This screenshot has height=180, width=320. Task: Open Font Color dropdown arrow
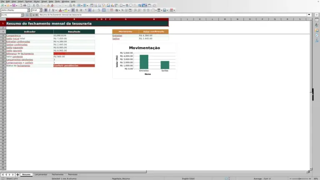(x=63, y=10)
